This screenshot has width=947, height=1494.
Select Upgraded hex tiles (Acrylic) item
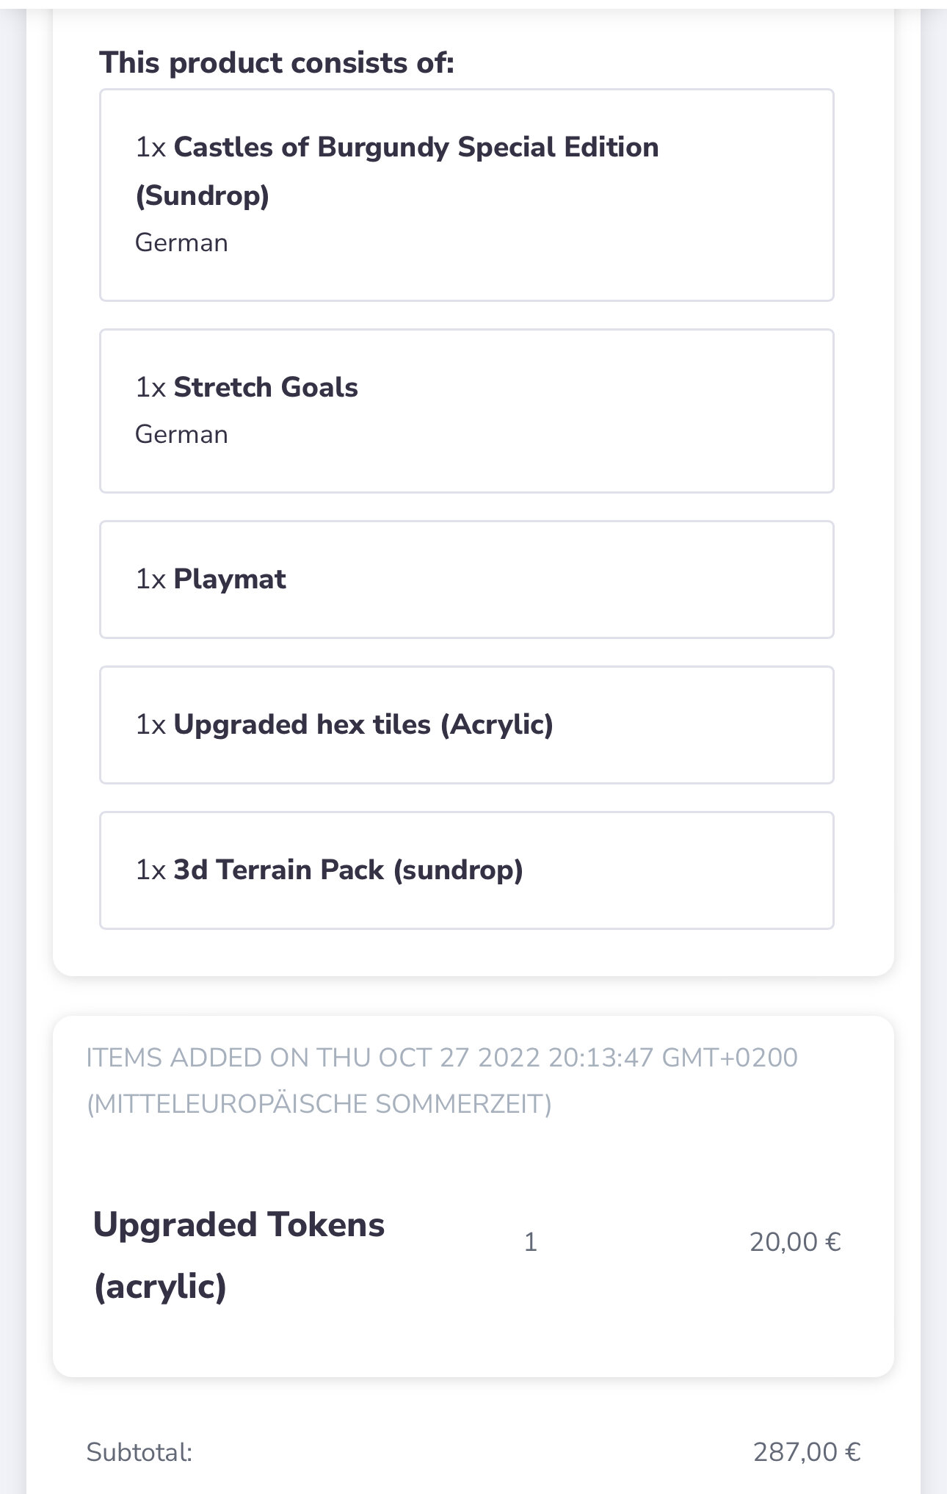363,725
